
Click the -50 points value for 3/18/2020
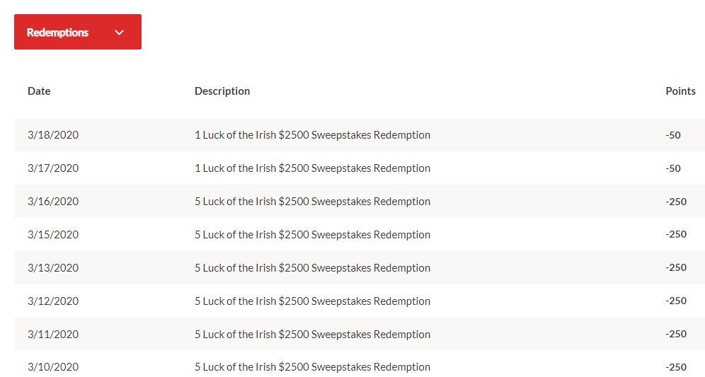click(673, 135)
